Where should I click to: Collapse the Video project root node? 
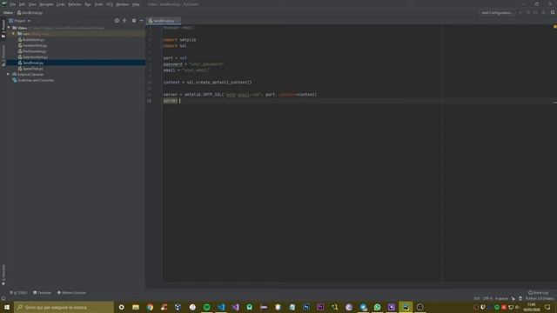point(9,28)
